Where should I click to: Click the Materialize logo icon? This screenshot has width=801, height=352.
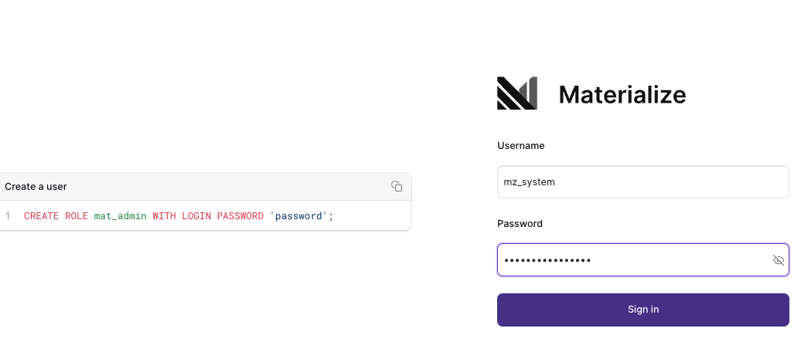point(516,93)
